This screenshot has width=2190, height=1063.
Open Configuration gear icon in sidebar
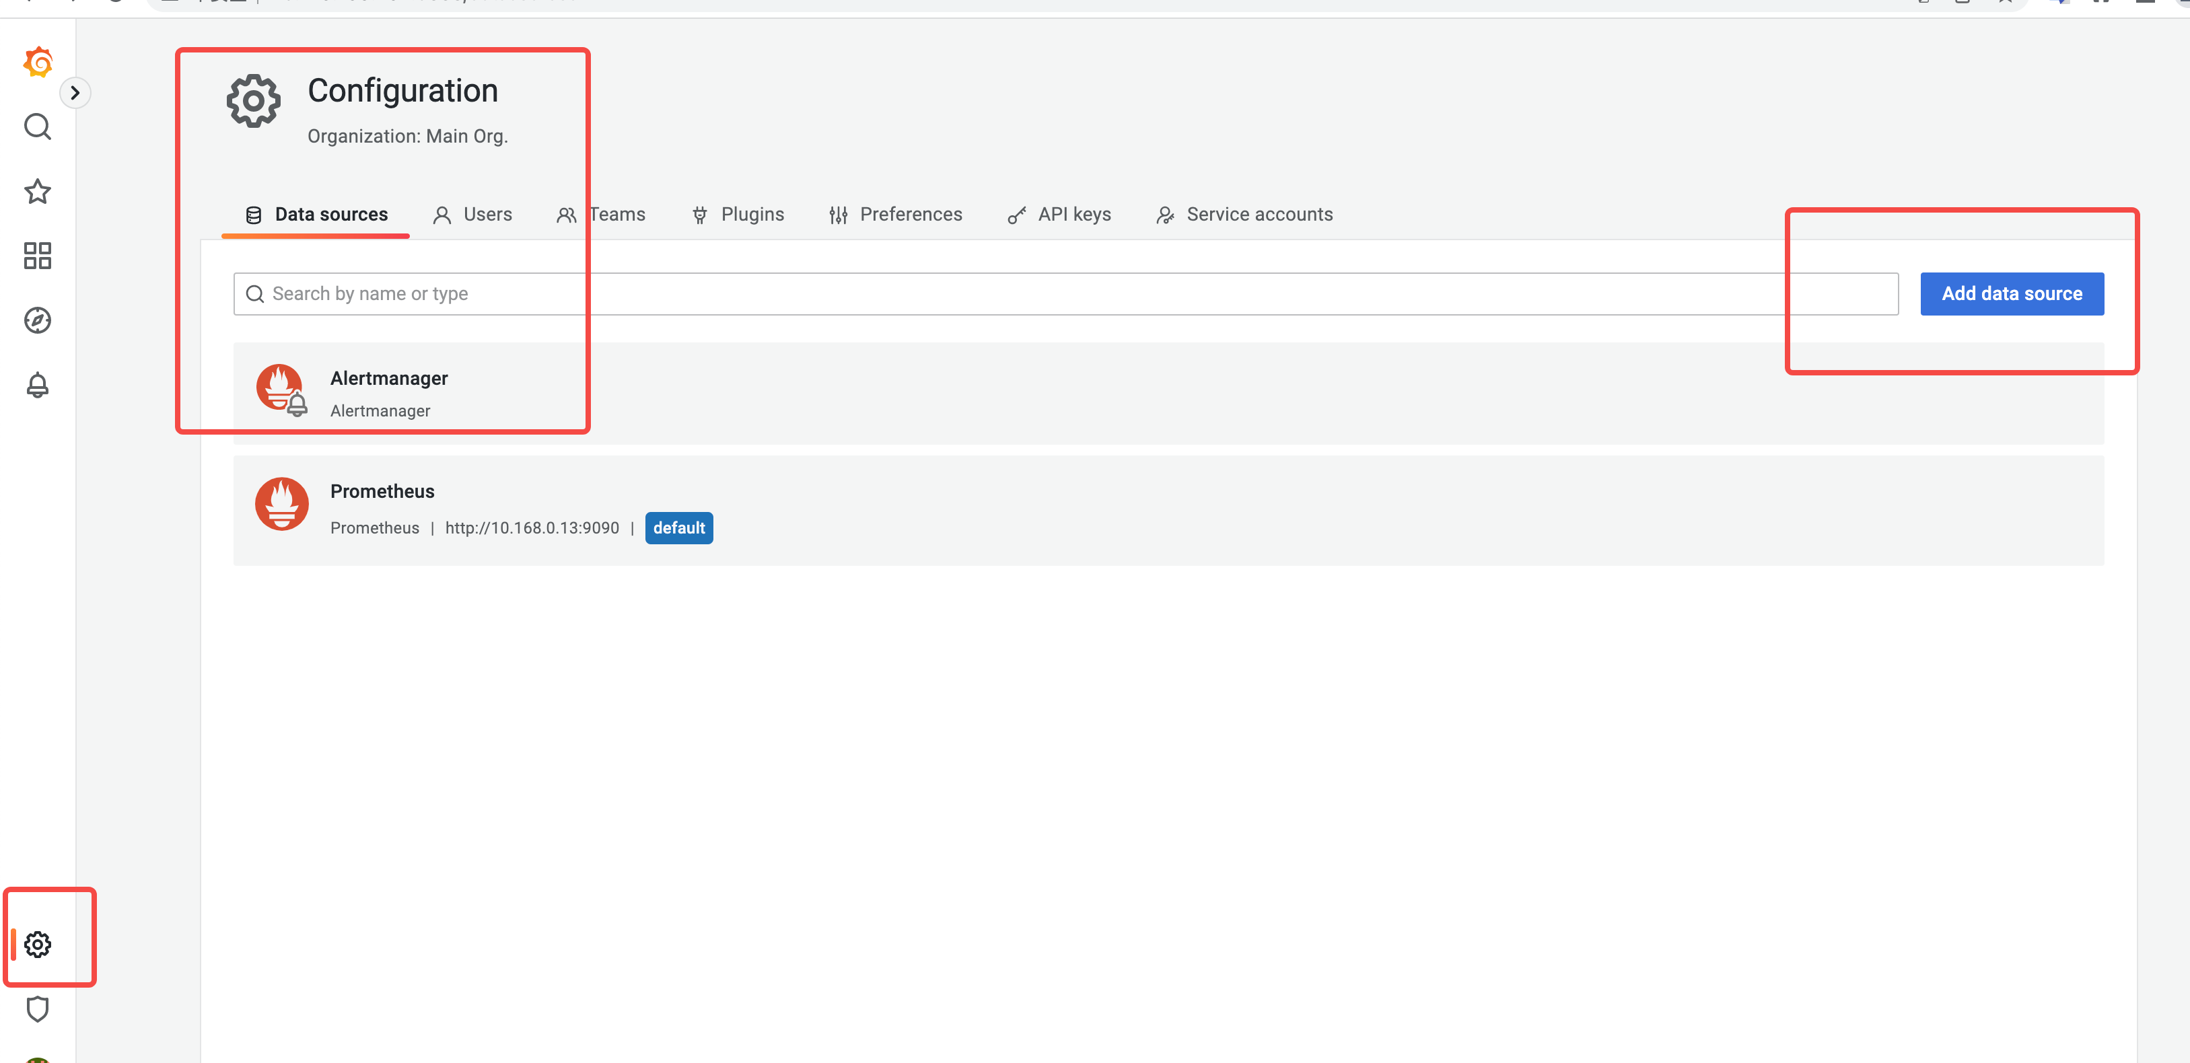point(38,944)
